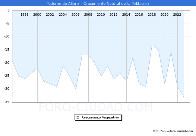
Task: Click the -5 value on the y-axis
Action: [x=7, y=23]
